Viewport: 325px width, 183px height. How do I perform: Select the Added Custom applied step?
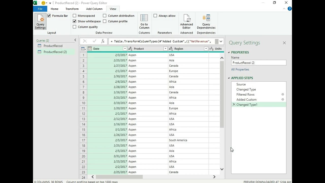[259, 100]
